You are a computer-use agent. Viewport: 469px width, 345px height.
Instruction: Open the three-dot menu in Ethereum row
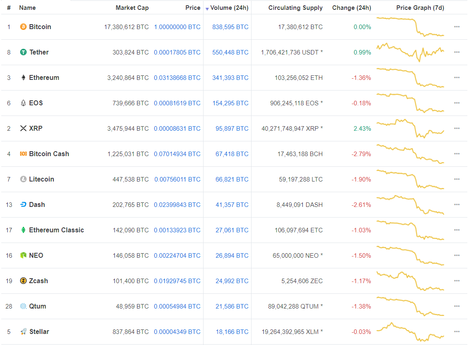[x=457, y=78]
